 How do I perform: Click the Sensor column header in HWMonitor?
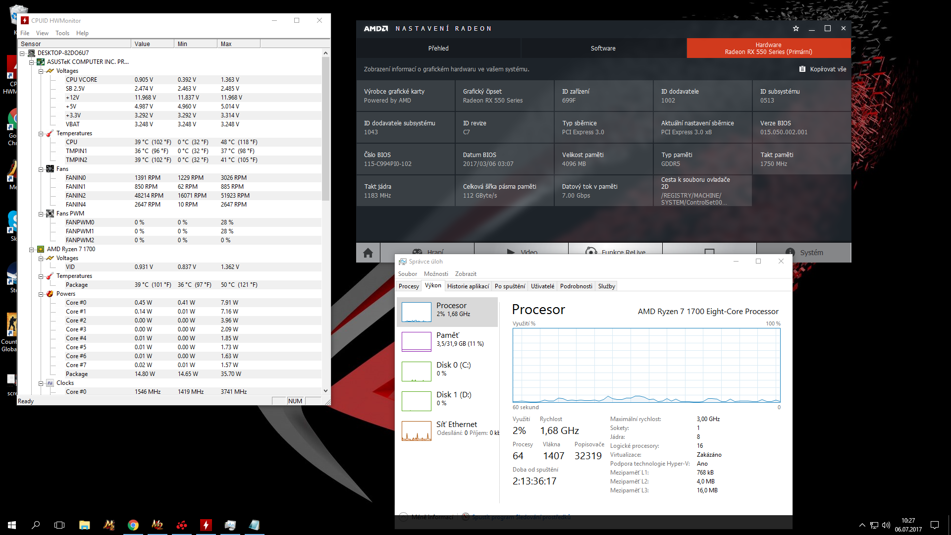74,44
